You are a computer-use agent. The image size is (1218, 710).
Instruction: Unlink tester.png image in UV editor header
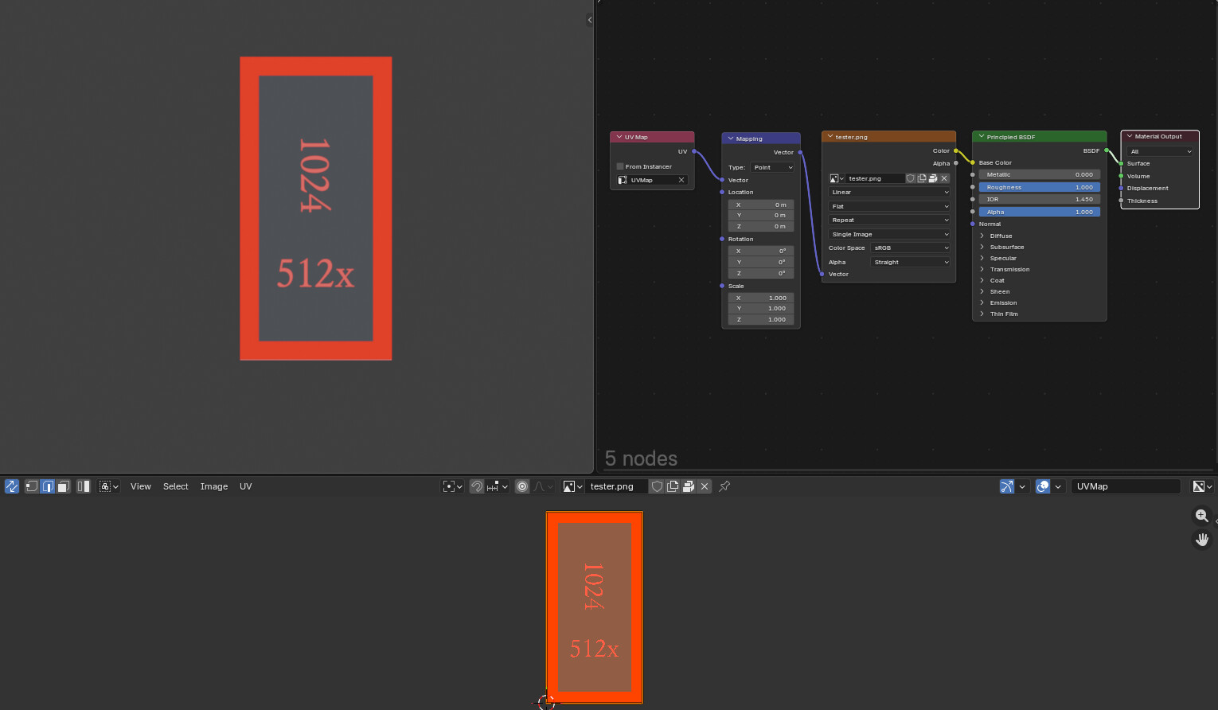coord(705,486)
